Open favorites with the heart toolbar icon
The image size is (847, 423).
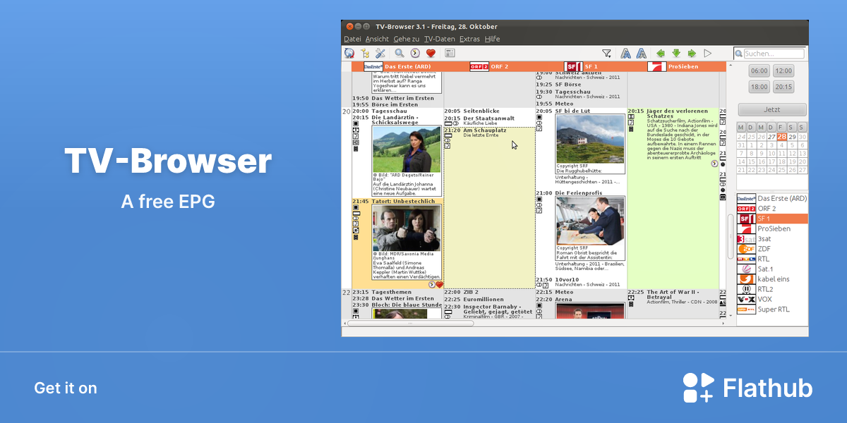[431, 53]
